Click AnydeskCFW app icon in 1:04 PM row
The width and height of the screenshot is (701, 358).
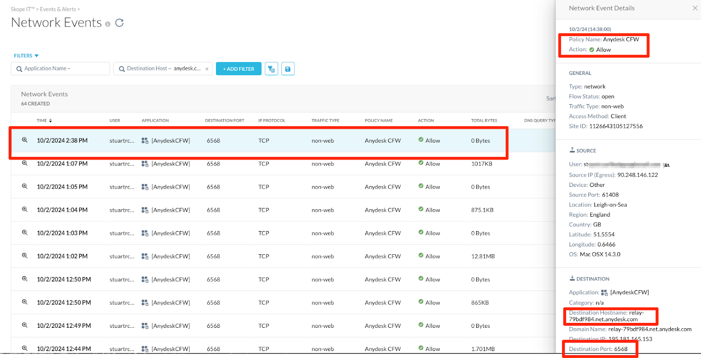[x=145, y=210]
